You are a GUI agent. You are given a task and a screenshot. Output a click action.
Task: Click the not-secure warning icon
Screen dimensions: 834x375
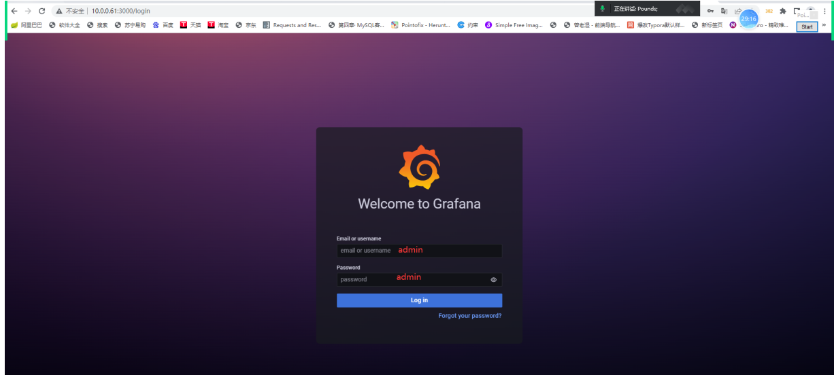pyautogui.click(x=59, y=11)
